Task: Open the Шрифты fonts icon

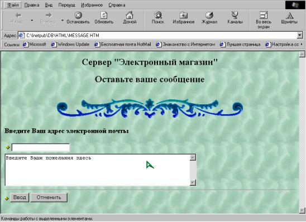Action: (289, 16)
